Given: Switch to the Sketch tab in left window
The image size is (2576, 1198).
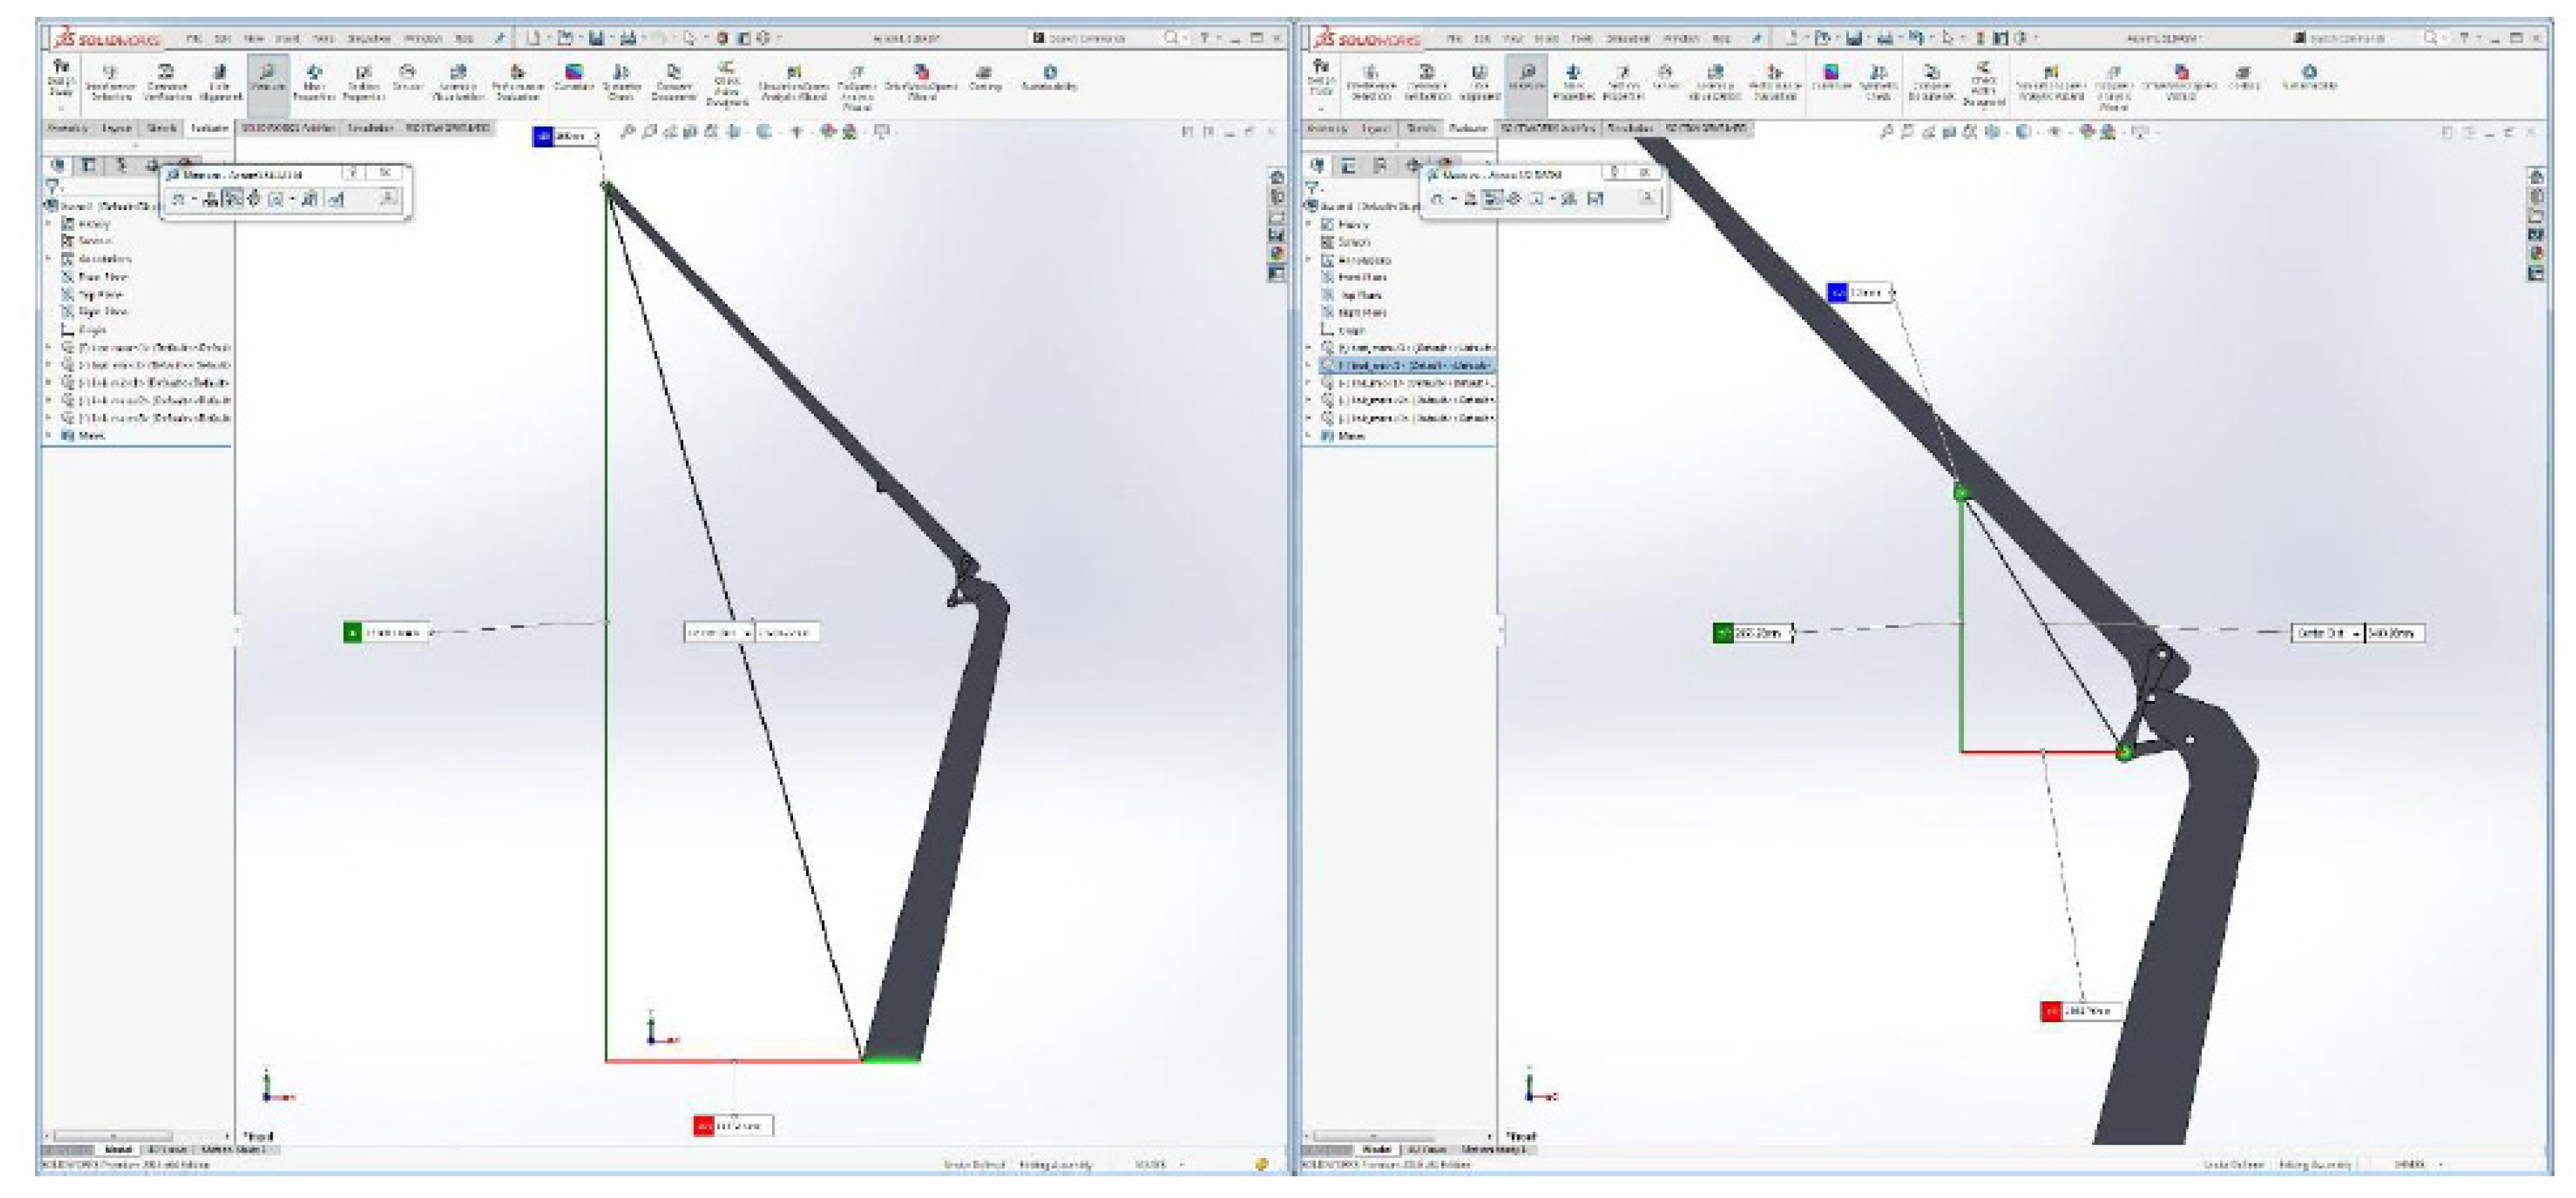Looking at the screenshot, I should 162,128.
